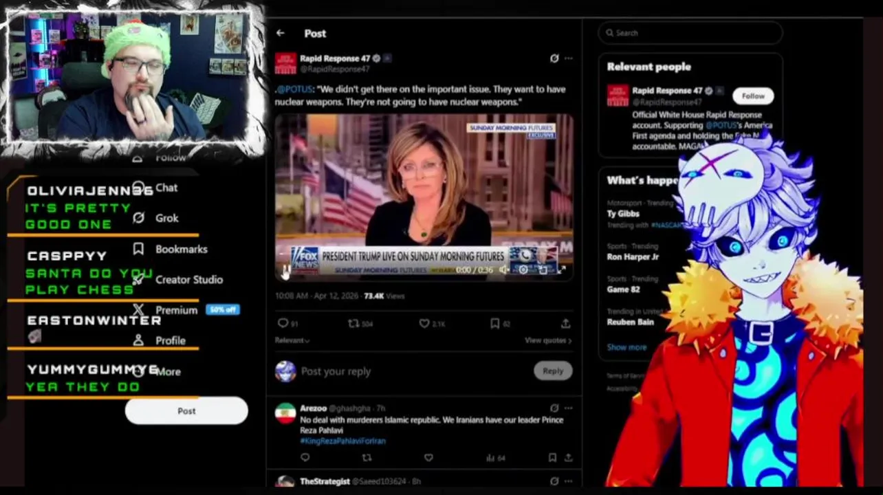Repost the post with 504 reposts
Screen dimensions: 883x495
(360, 323)
